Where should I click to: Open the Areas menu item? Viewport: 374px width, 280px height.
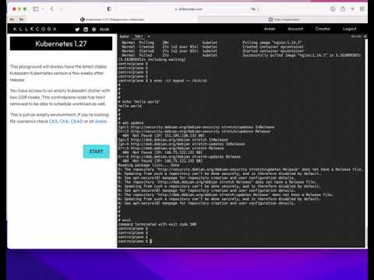point(270,29)
